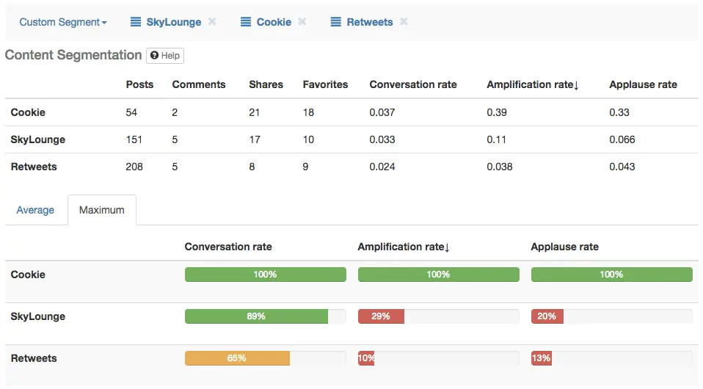The height and width of the screenshot is (389, 703).
Task: Remove the Cookie segment with its X
Action: point(302,22)
